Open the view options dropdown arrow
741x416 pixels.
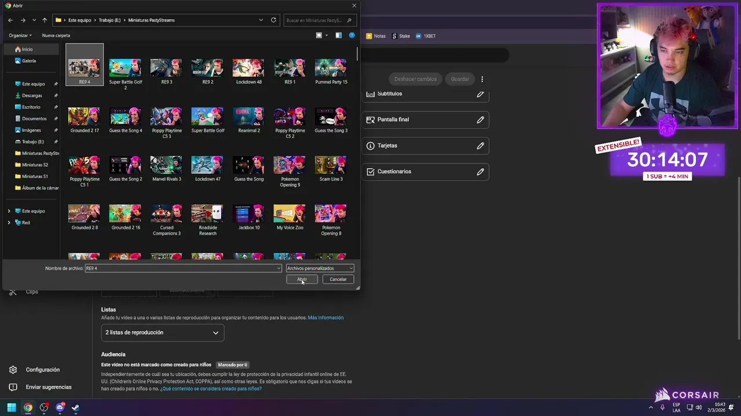pyautogui.click(x=327, y=35)
